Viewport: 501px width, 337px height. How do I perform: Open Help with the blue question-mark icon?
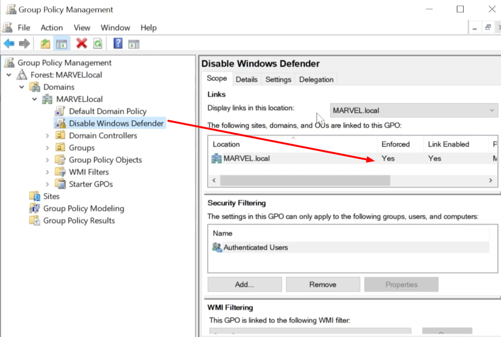coord(118,44)
